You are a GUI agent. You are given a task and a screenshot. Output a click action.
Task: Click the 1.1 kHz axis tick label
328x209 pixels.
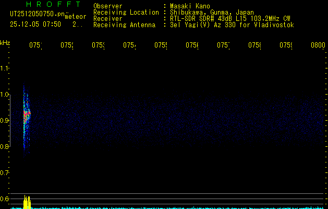coord(4,68)
